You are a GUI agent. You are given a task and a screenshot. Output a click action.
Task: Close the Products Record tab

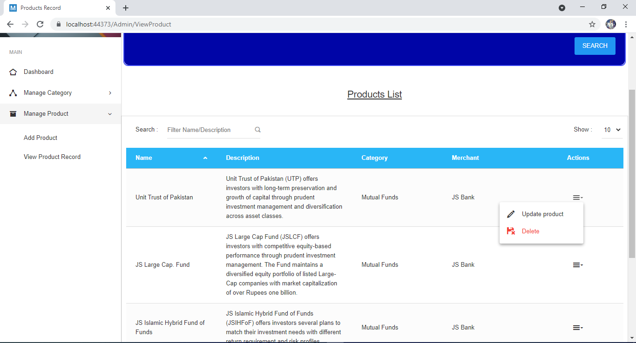[x=108, y=8]
